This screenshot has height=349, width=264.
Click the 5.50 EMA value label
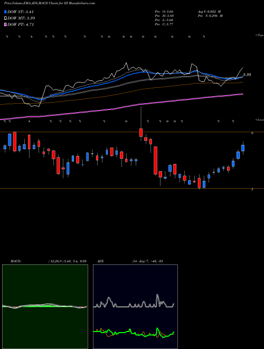pyautogui.click(x=247, y=75)
